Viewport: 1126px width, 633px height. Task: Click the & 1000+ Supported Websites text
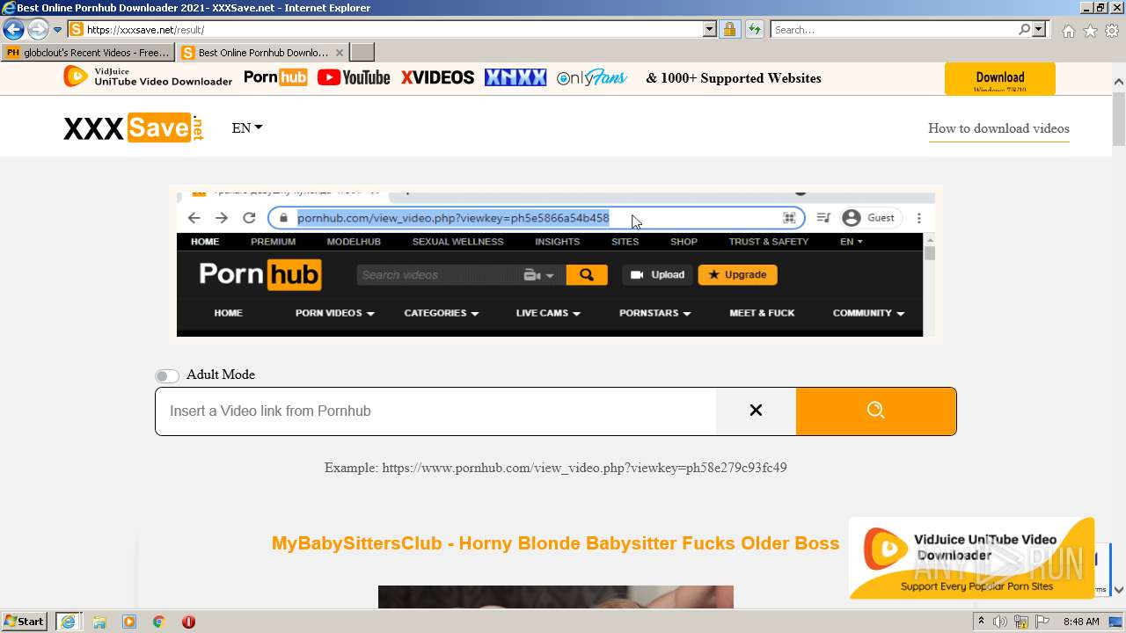pyautogui.click(x=734, y=78)
